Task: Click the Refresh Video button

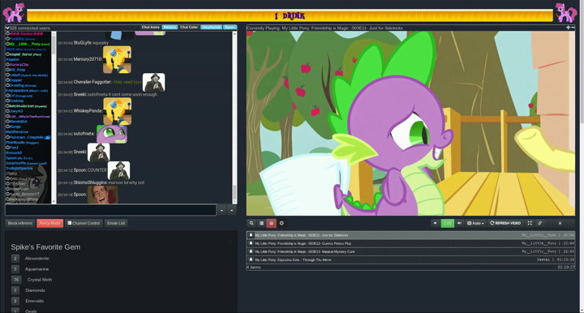Action: click(x=505, y=223)
